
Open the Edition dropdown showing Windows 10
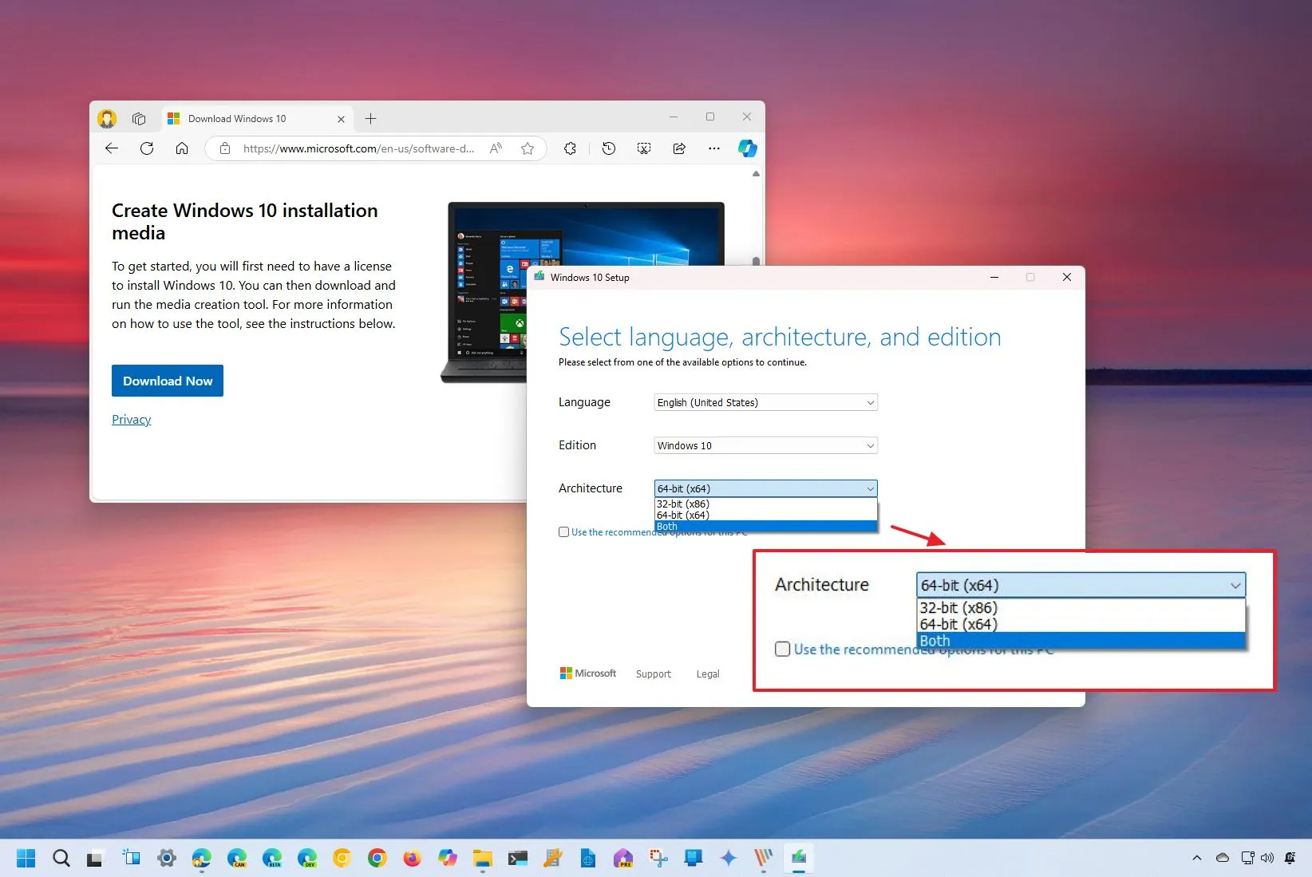(764, 445)
